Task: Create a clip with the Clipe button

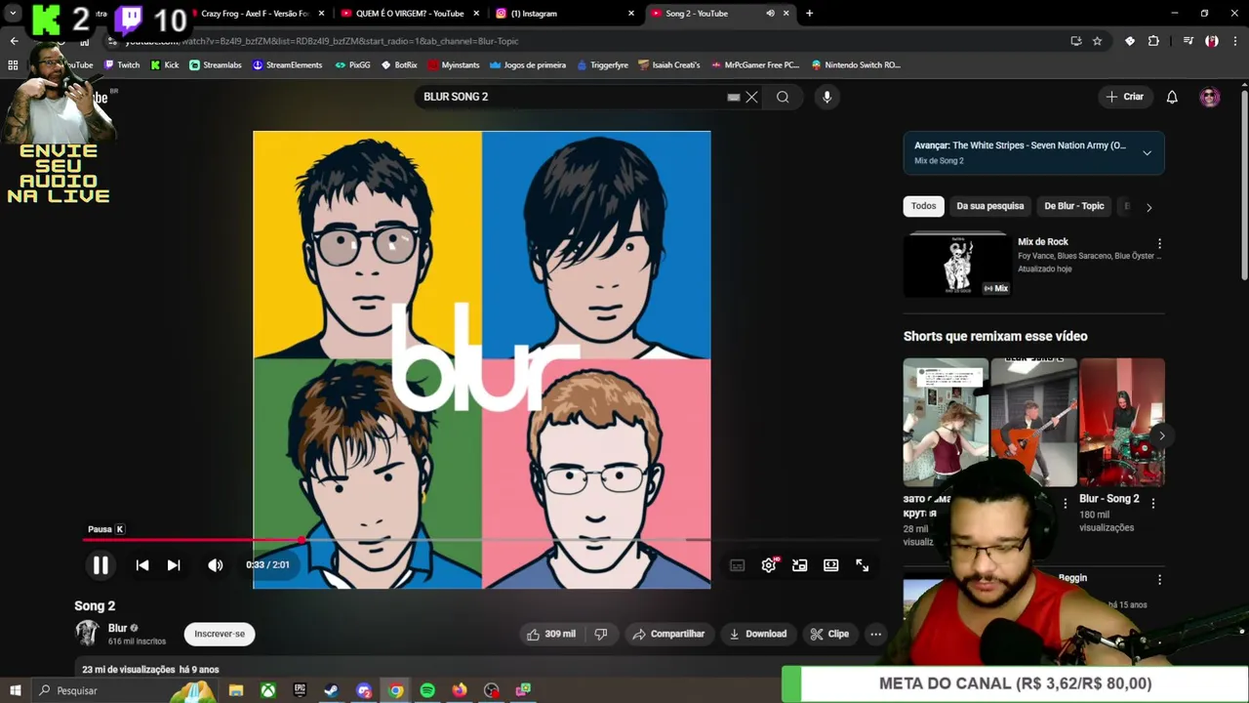Action: [x=829, y=634]
